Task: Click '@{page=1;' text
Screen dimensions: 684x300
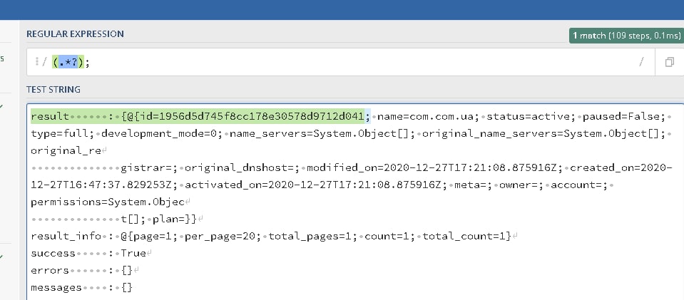Action: 149,237
